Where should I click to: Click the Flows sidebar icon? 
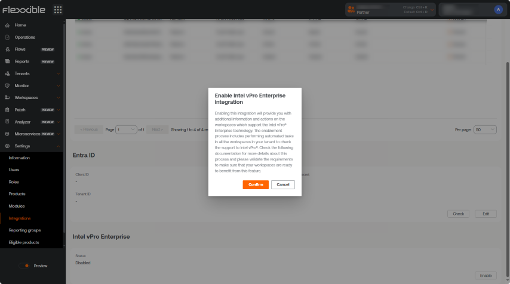(8, 50)
